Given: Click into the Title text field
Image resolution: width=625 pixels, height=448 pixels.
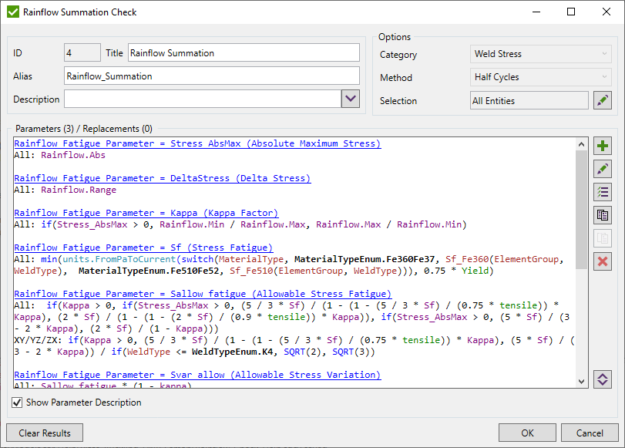Looking at the screenshot, I should point(244,52).
